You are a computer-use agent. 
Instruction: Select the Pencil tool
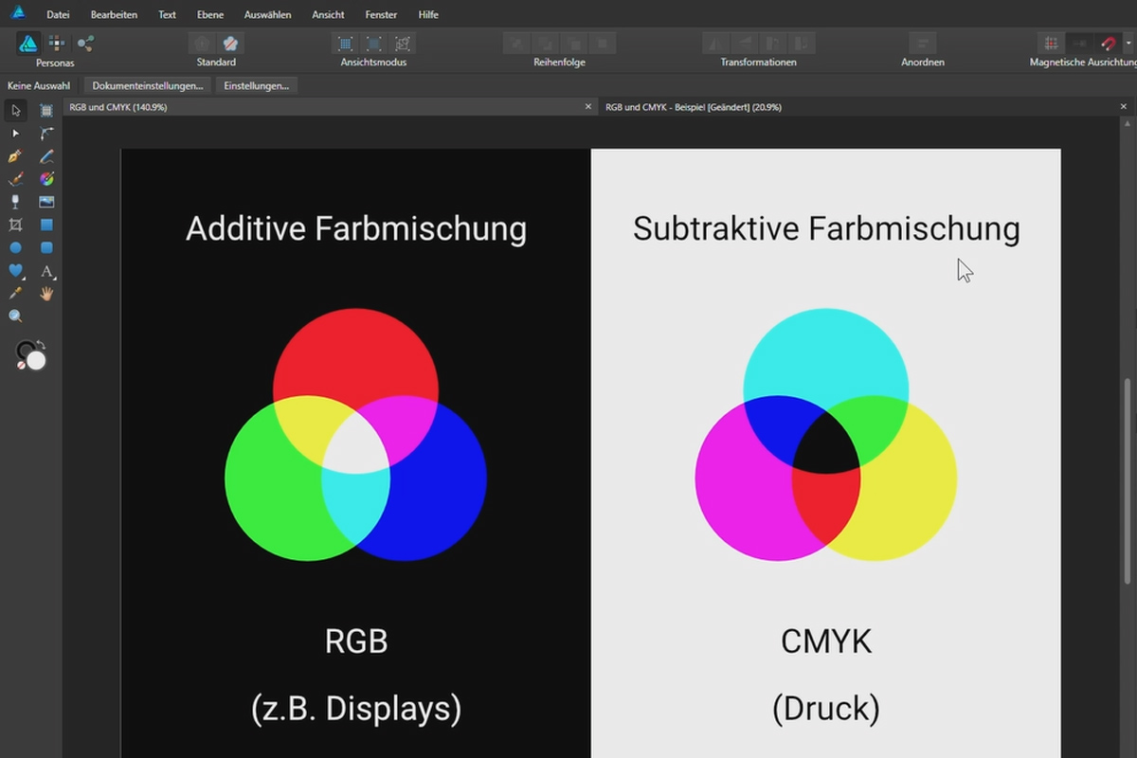[x=45, y=156]
